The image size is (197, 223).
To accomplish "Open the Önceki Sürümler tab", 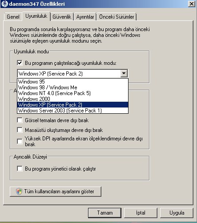I will point(117,17).
